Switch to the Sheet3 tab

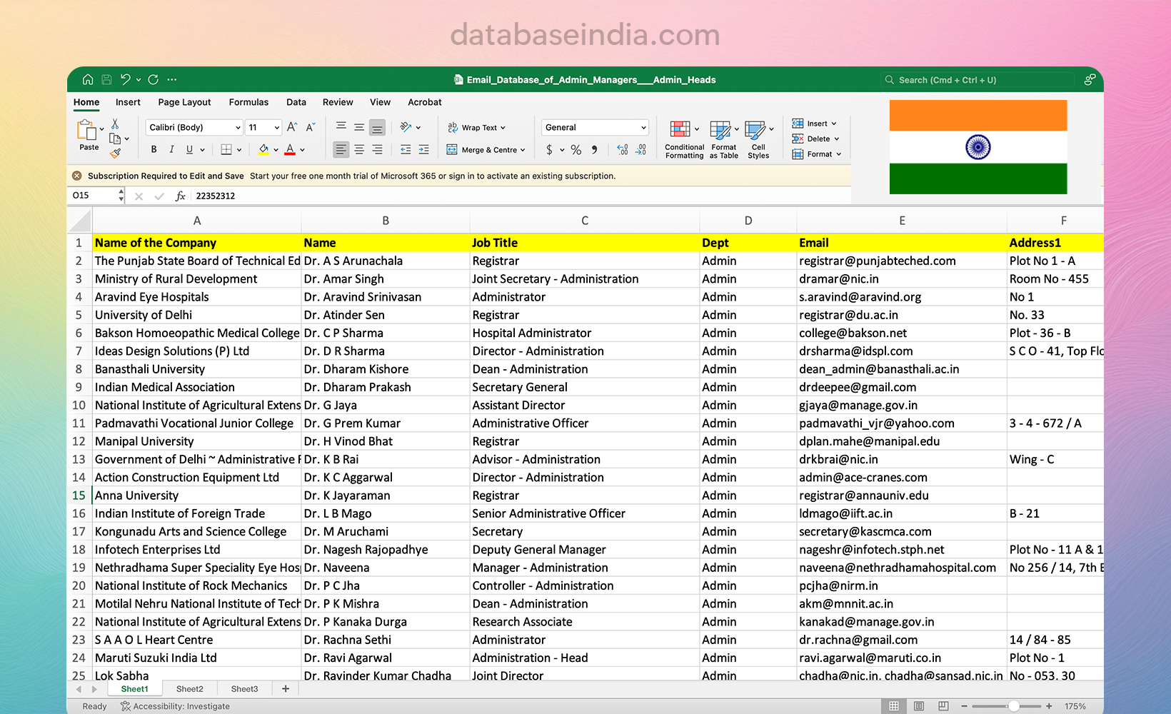[x=244, y=689]
